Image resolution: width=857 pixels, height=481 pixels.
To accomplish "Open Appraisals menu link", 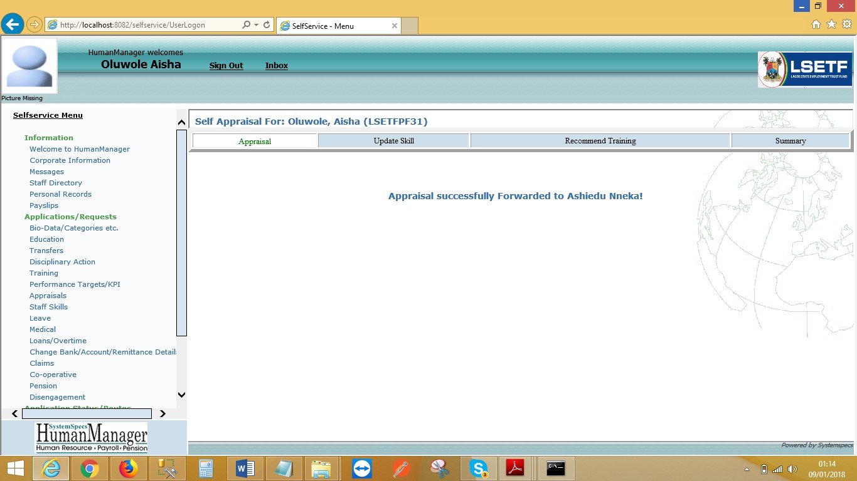I will (x=48, y=296).
